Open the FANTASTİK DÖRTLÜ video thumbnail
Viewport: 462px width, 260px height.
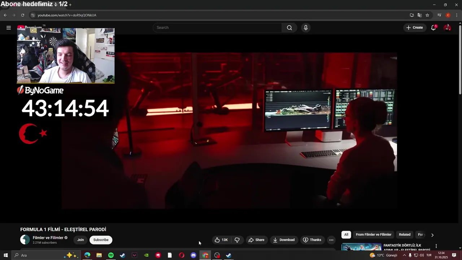pos(361,247)
